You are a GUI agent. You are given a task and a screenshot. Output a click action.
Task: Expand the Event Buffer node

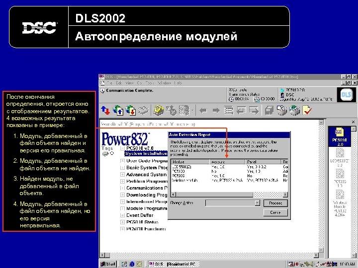click(122, 215)
